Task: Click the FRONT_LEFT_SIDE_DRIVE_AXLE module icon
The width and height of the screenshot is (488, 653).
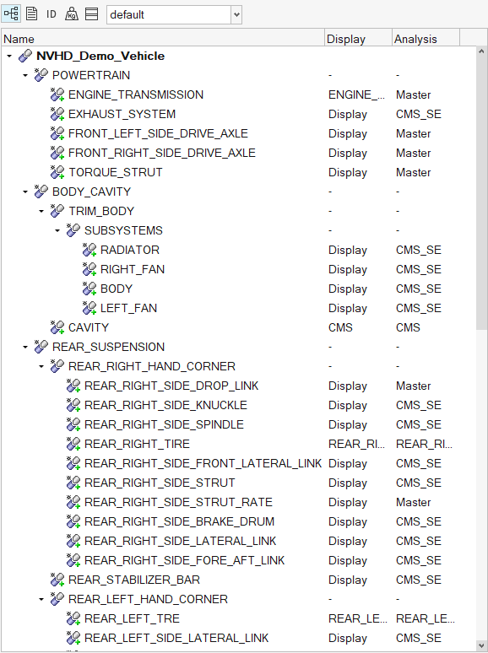Action: (x=57, y=133)
